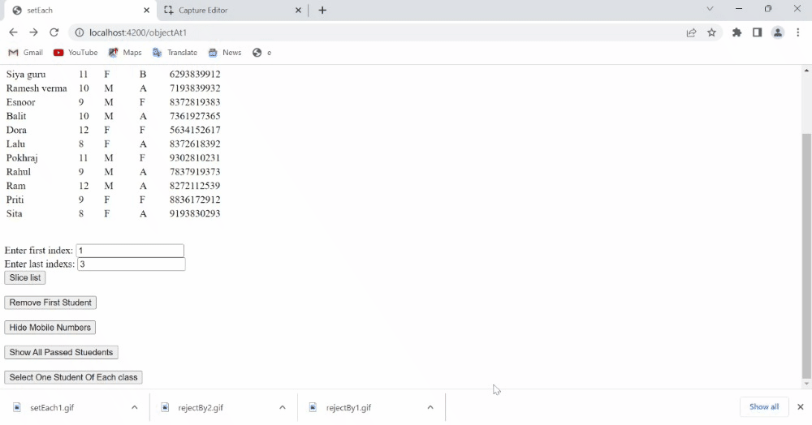Bookmark this page with the star icon
This screenshot has width=812, height=425.
(x=712, y=32)
